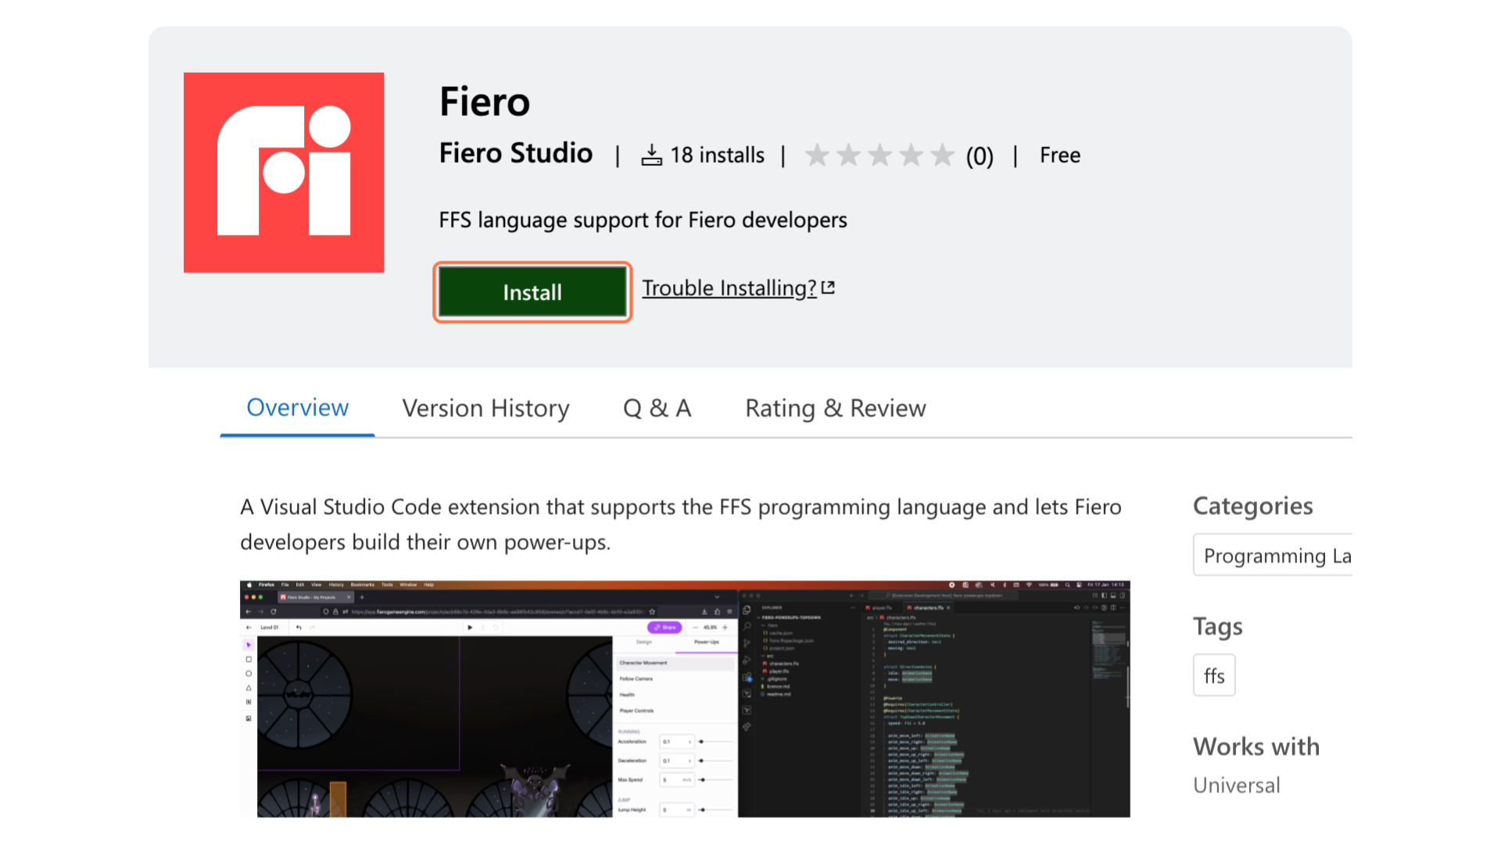Click the ffs tag label
This screenshot has width=1501, height=844.
pyautogui.click(x=1214, y=675)
